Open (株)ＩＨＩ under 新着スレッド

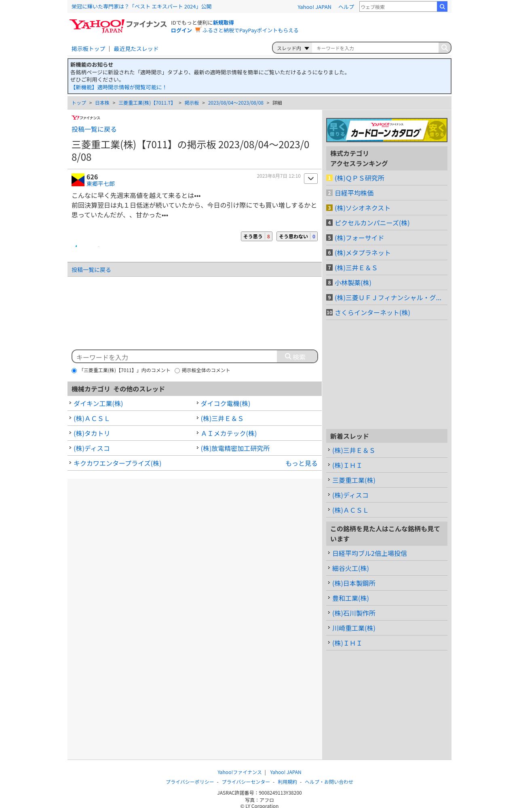tap(347, 465)
